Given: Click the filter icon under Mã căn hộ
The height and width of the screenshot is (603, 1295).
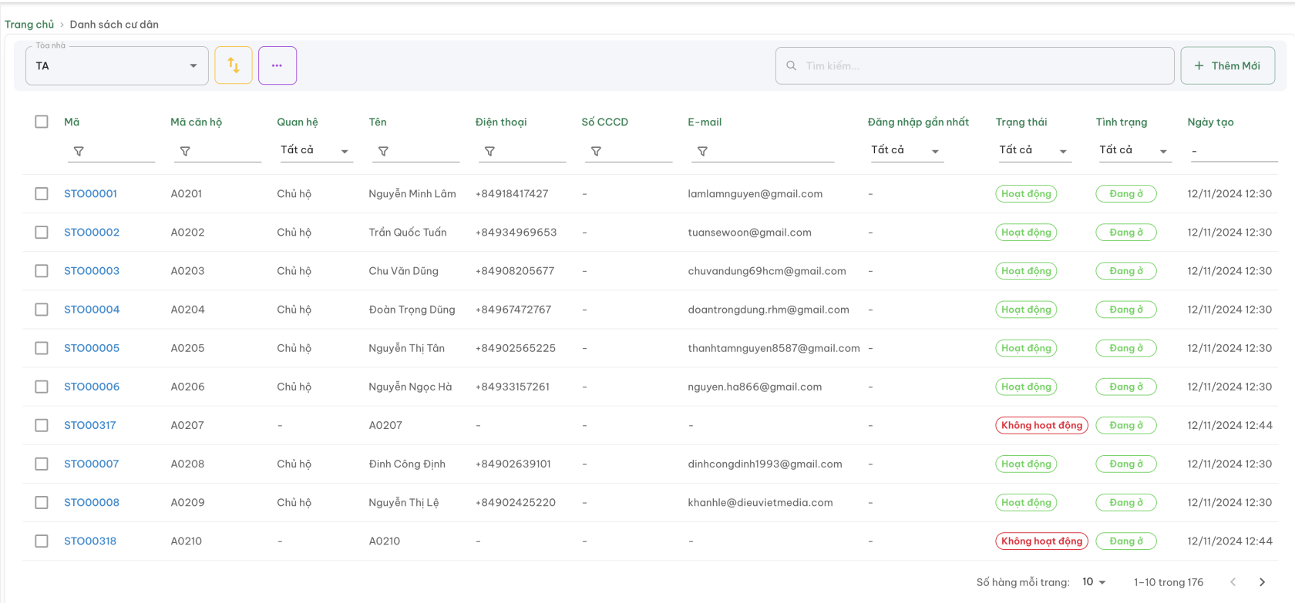Looking at the screenshot, I should (x=185, y=152).
